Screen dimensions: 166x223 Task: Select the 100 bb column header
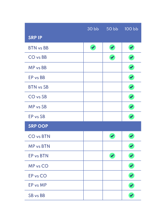pos(131,29)
